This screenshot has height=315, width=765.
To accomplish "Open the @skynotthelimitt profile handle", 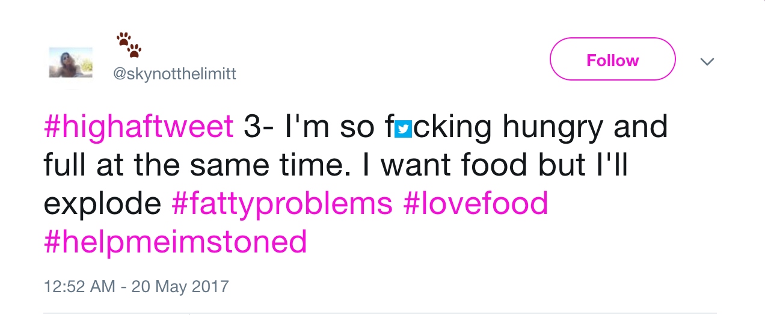I will (x=174, y=74).
